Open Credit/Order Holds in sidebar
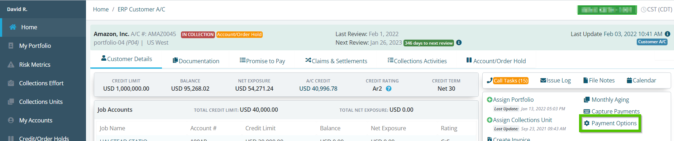This screenshot has height=141, width=674. (44, 138)
